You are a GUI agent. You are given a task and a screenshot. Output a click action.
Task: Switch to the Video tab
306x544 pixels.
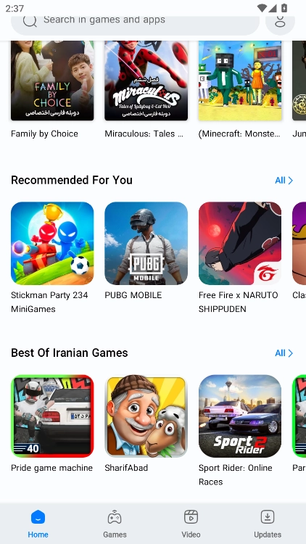tap(191, 524)
